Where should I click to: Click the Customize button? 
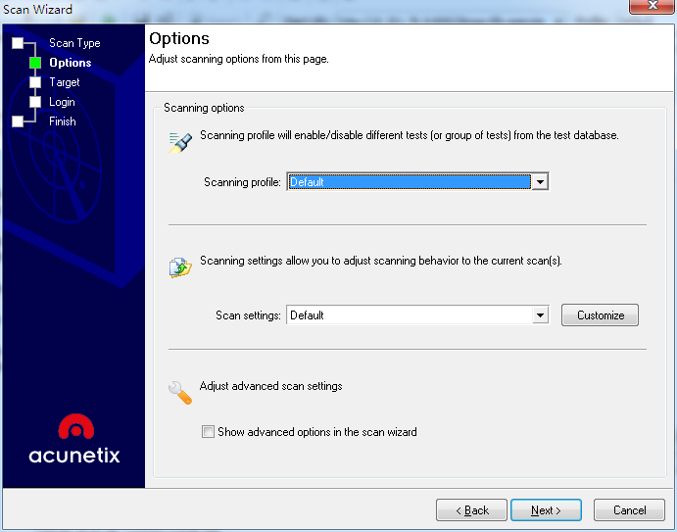click(600, 315)
